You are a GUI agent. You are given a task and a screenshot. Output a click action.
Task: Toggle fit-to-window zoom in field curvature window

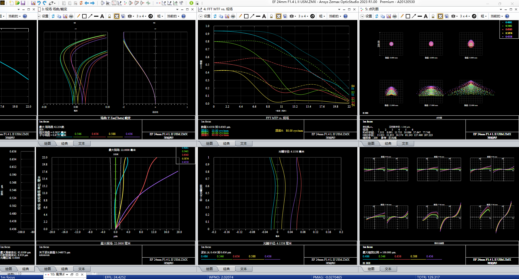(117, 16)
